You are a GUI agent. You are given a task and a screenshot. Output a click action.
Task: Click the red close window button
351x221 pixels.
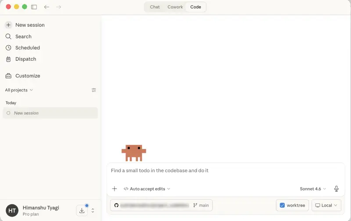pyautogui.click(x=8, y=7)
